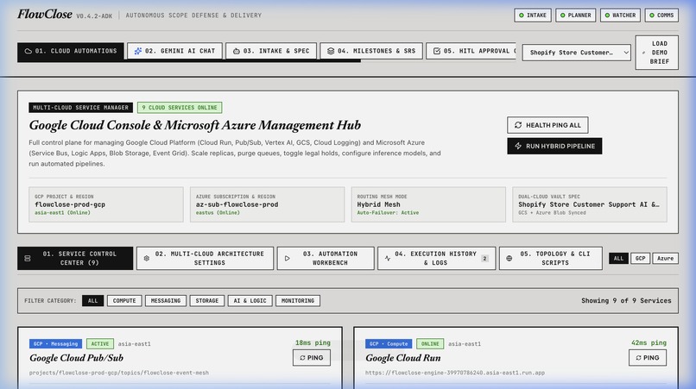Filter services by Azure provider
696x389 pixels.
point(665,258)
